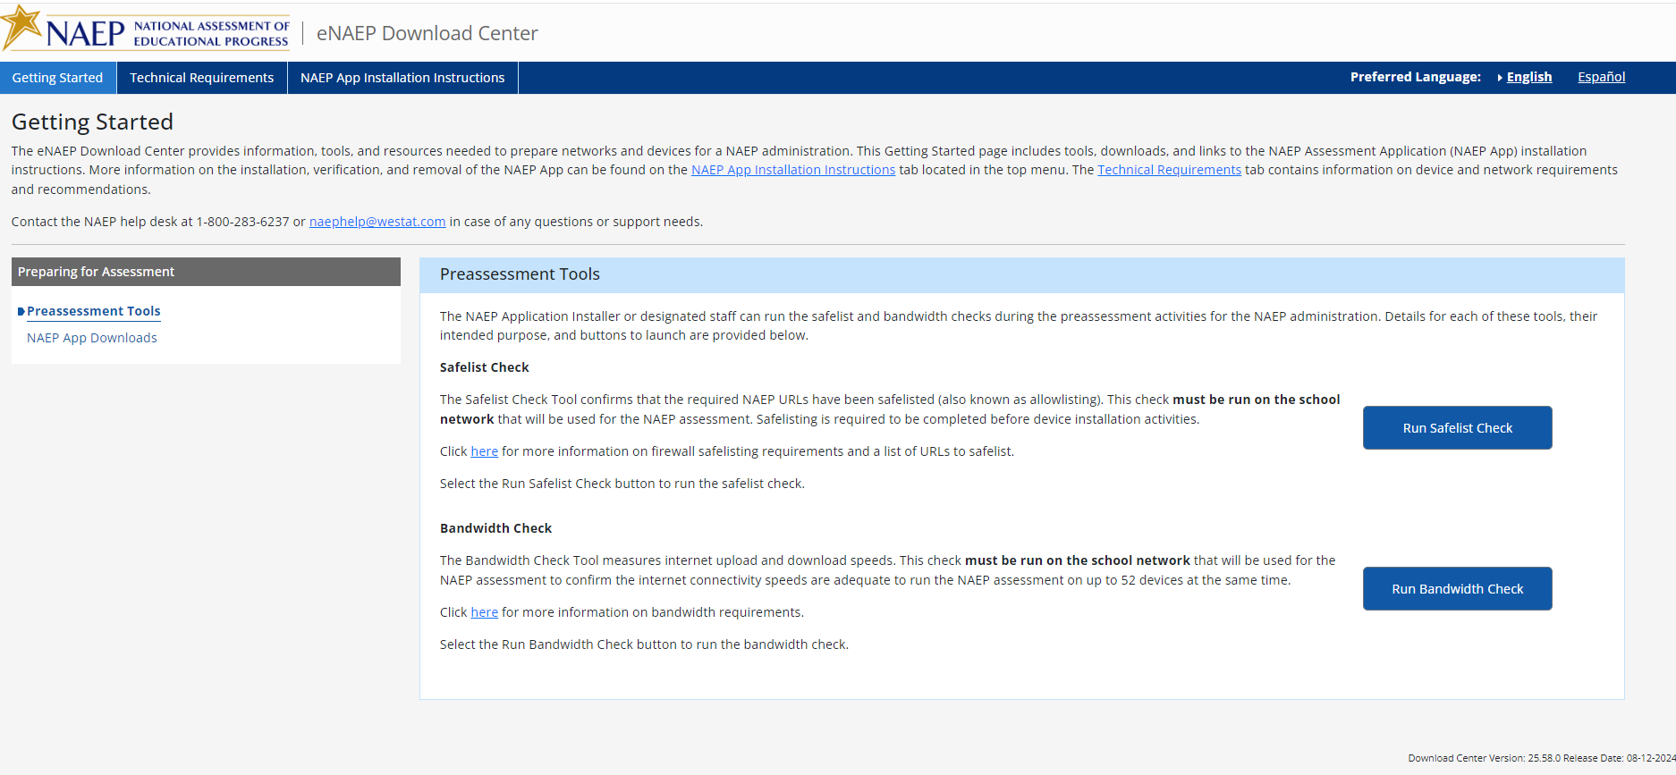Select English as preferred language
This screenshot has width=1676, height=775.
click(x=1528, y=77)
